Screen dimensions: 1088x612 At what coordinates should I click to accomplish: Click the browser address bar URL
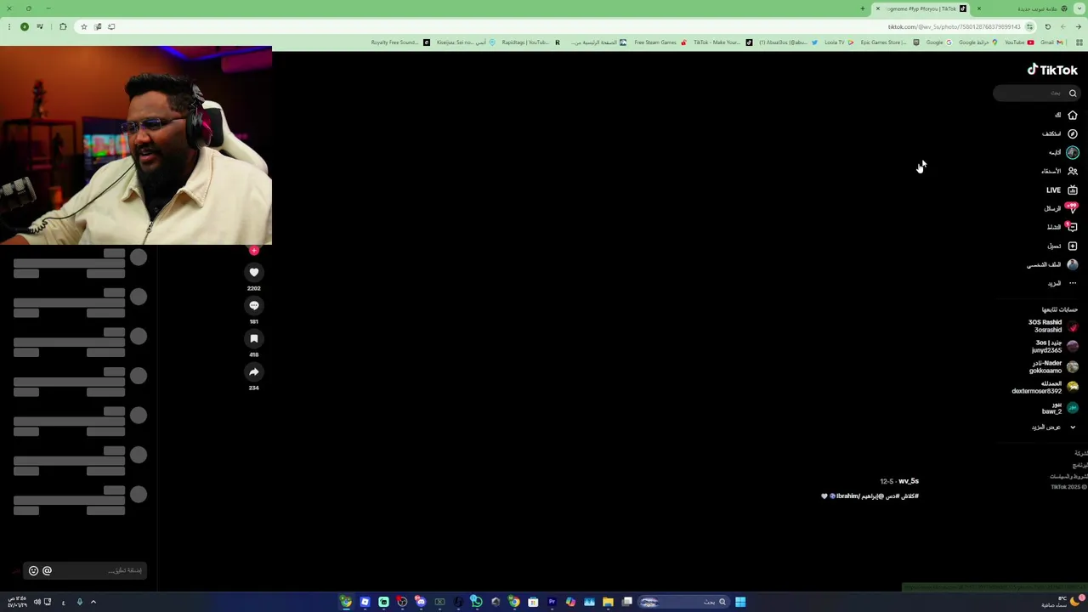954,26
